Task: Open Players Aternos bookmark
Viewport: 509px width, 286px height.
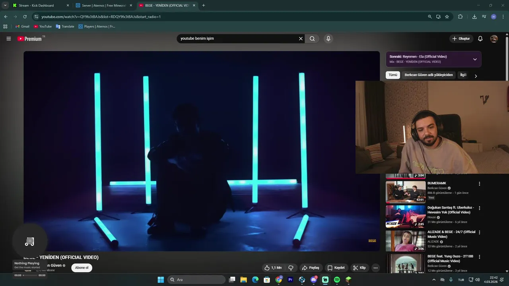Action: click(97, 27)
